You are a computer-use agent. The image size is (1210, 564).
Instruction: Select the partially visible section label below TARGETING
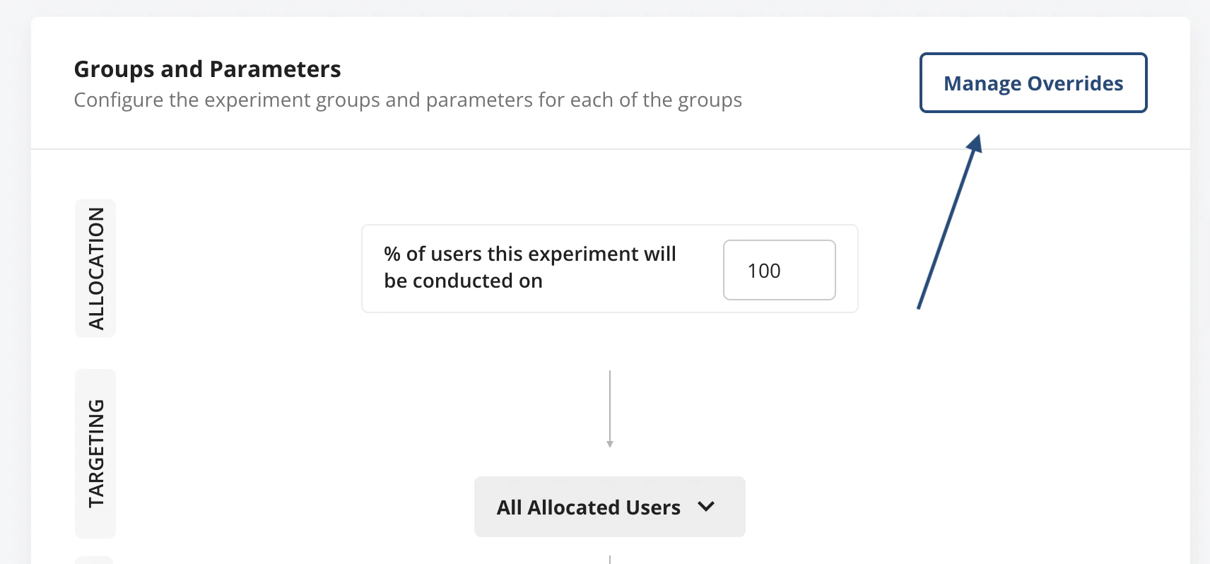pyautogui.click(x=95, y=560)
